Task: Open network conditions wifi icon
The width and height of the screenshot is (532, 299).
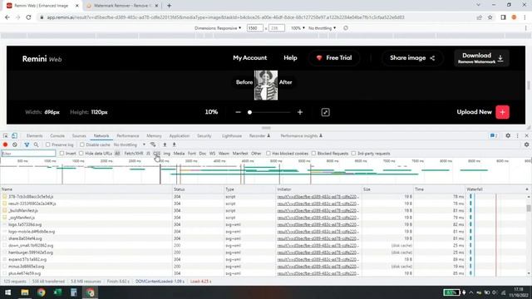Action: (x=153, y=145)
